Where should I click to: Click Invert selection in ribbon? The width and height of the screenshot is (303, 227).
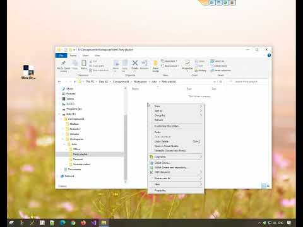click(x=221, y=71)
